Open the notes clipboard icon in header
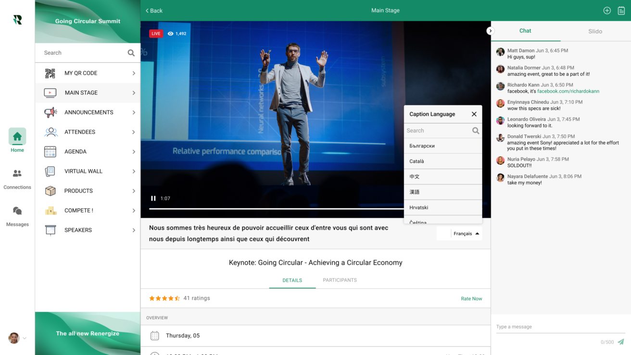 coord(621,11)
